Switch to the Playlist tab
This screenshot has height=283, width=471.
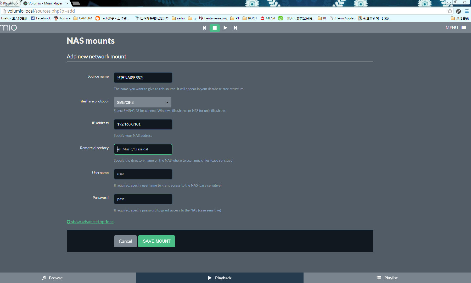tap(387, 278)
